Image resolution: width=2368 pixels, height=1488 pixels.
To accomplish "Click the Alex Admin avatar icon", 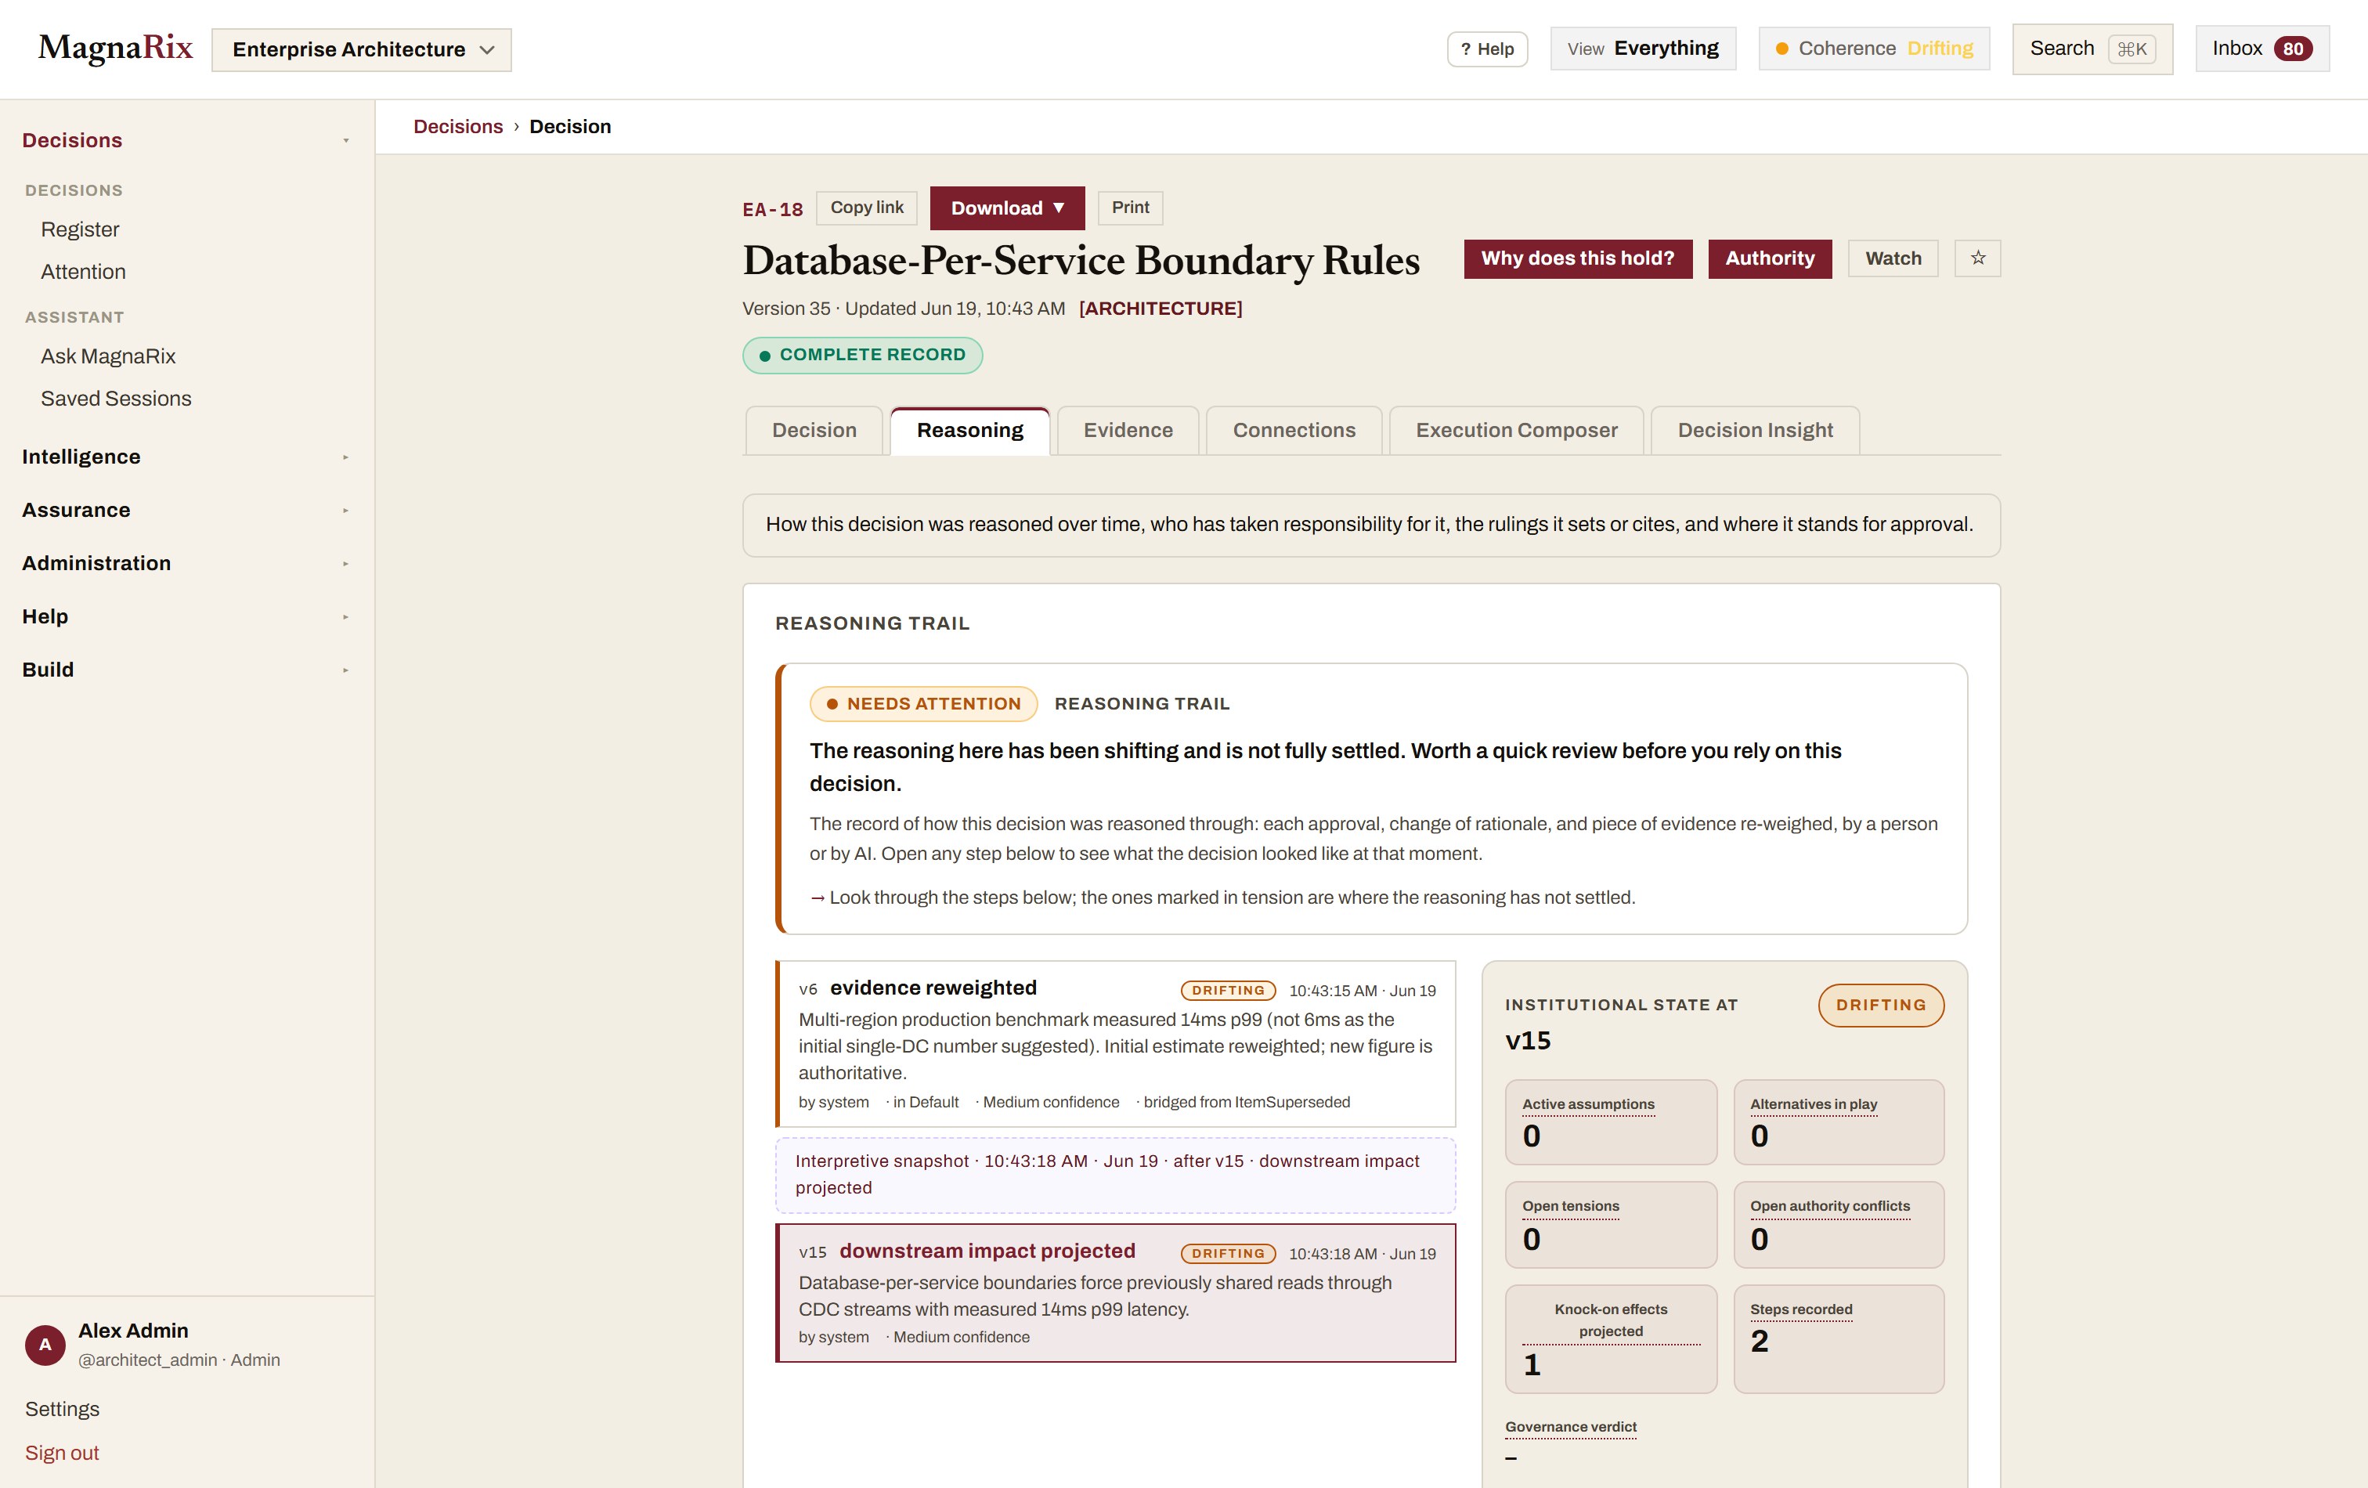I will pyautogui.click(x=45, y=1345).
